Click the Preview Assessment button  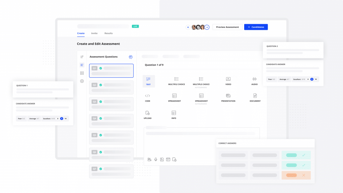tap(227, 27)
